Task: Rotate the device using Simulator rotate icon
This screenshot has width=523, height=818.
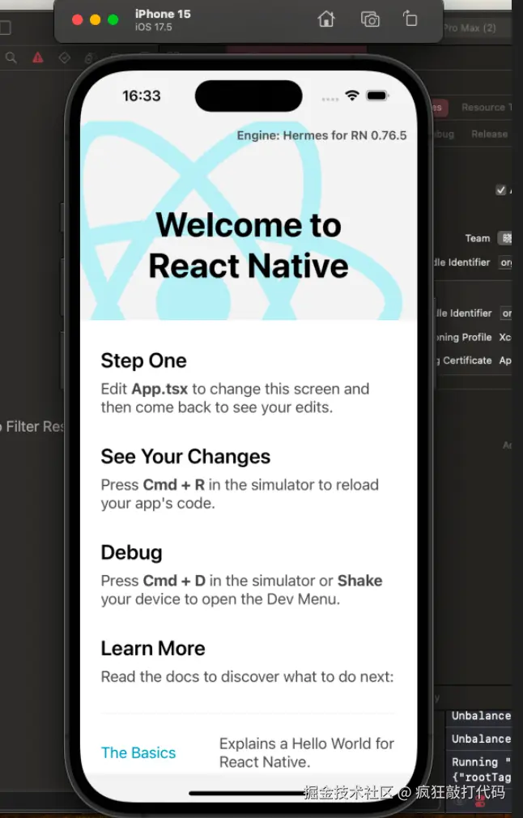Action: point(410,19)
